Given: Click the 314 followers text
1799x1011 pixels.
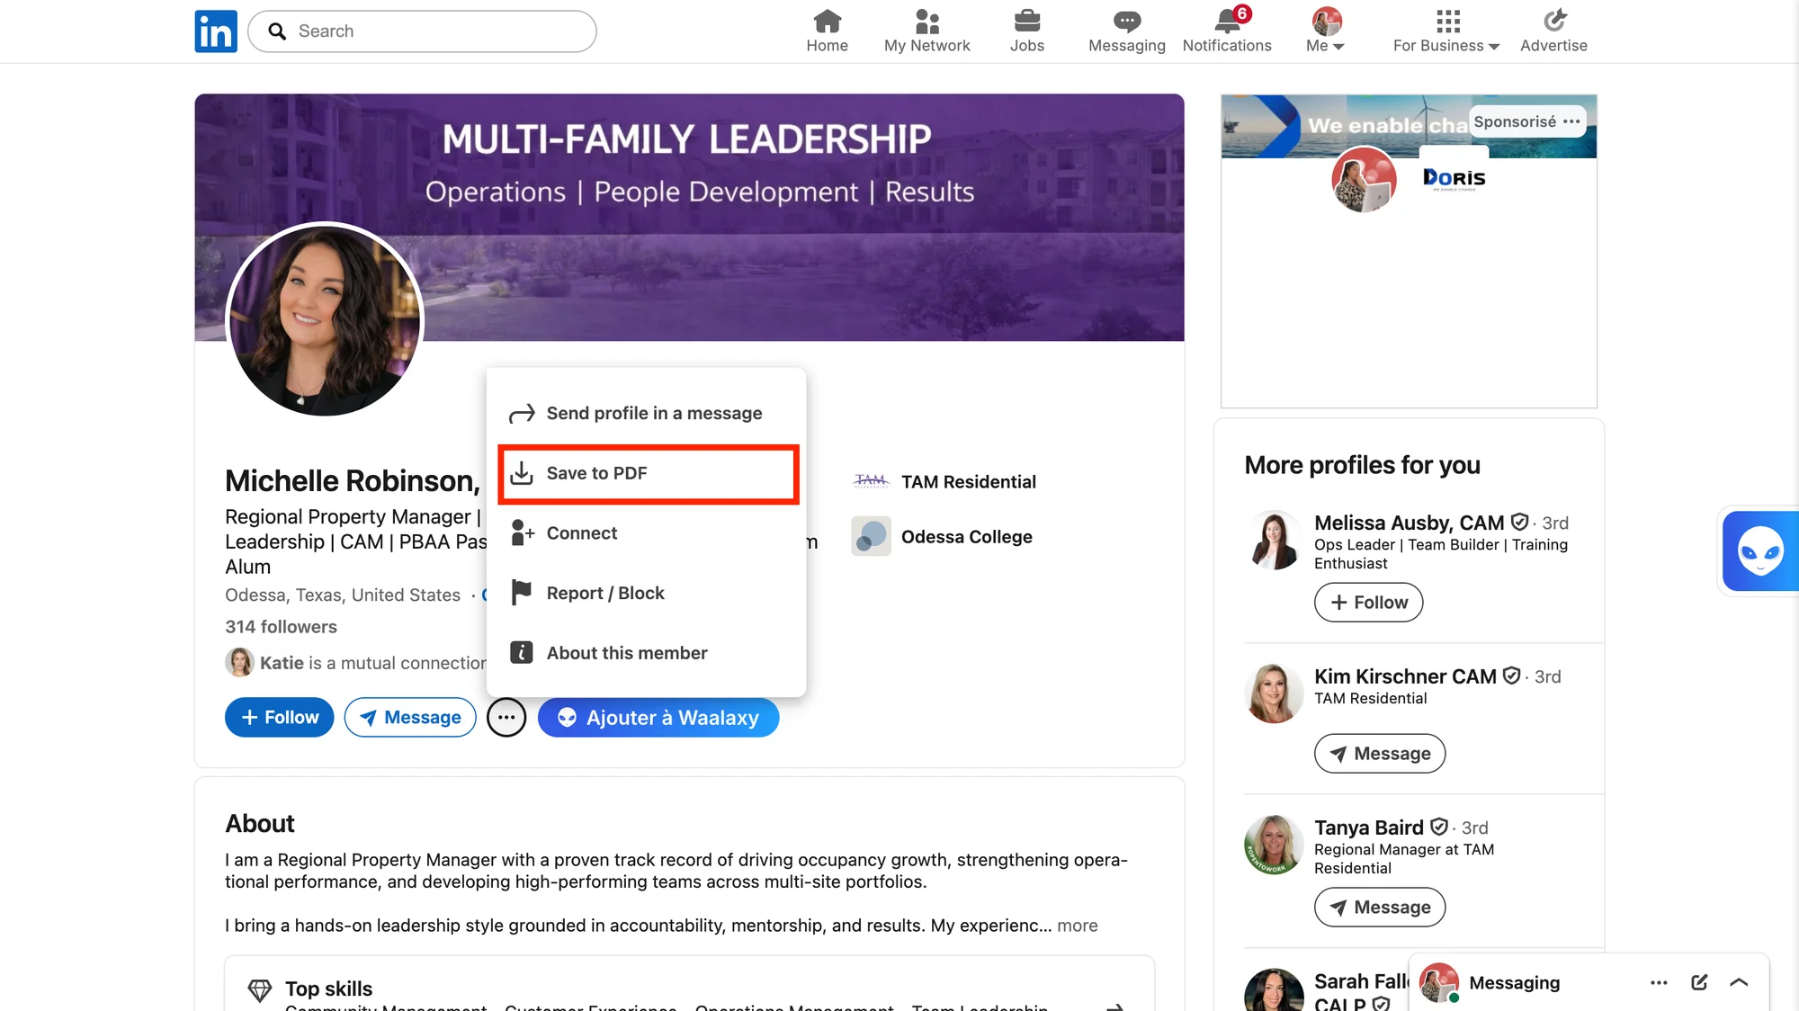Looking at the screenshot, I should pyautogui.click(x=281, y=627).
